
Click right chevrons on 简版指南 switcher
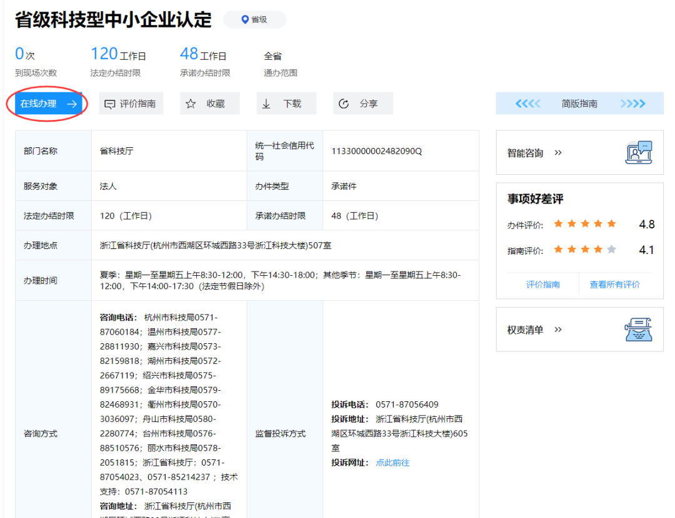coord(632,104)
